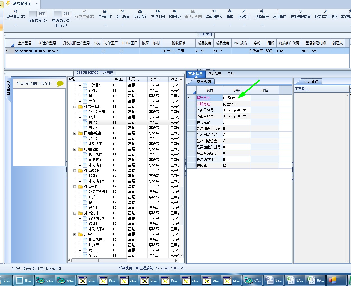The width and height of the screenshot is (351, 286).
Task: Select the 基本参数 sub-tab
Action: pos(204,81)
